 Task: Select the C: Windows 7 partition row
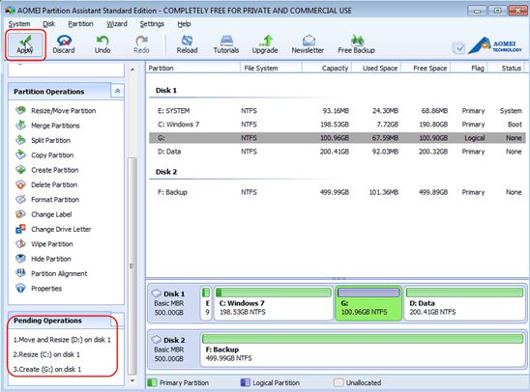pyautogui.click(x=338, y=125)
